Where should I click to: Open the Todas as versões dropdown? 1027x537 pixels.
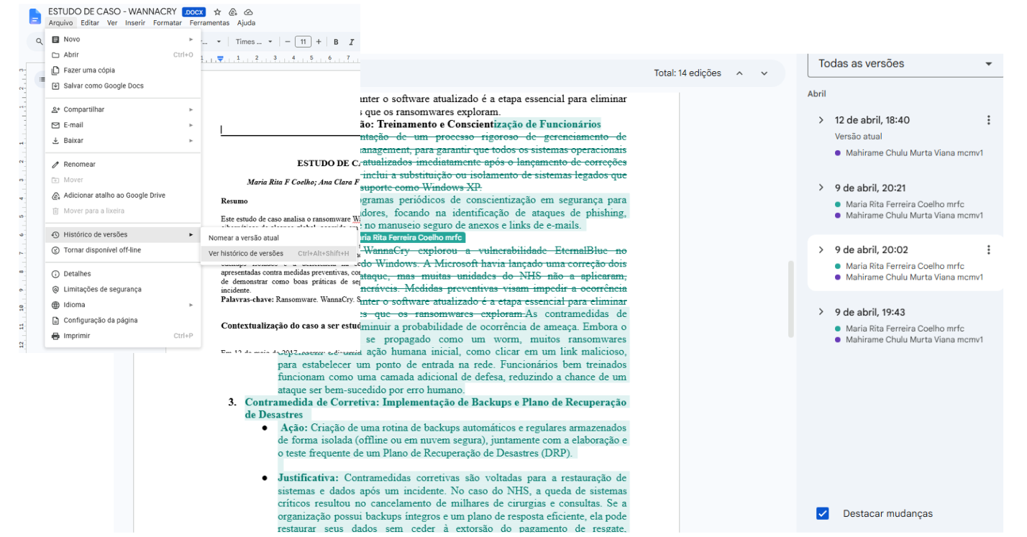tap(905, 64)
